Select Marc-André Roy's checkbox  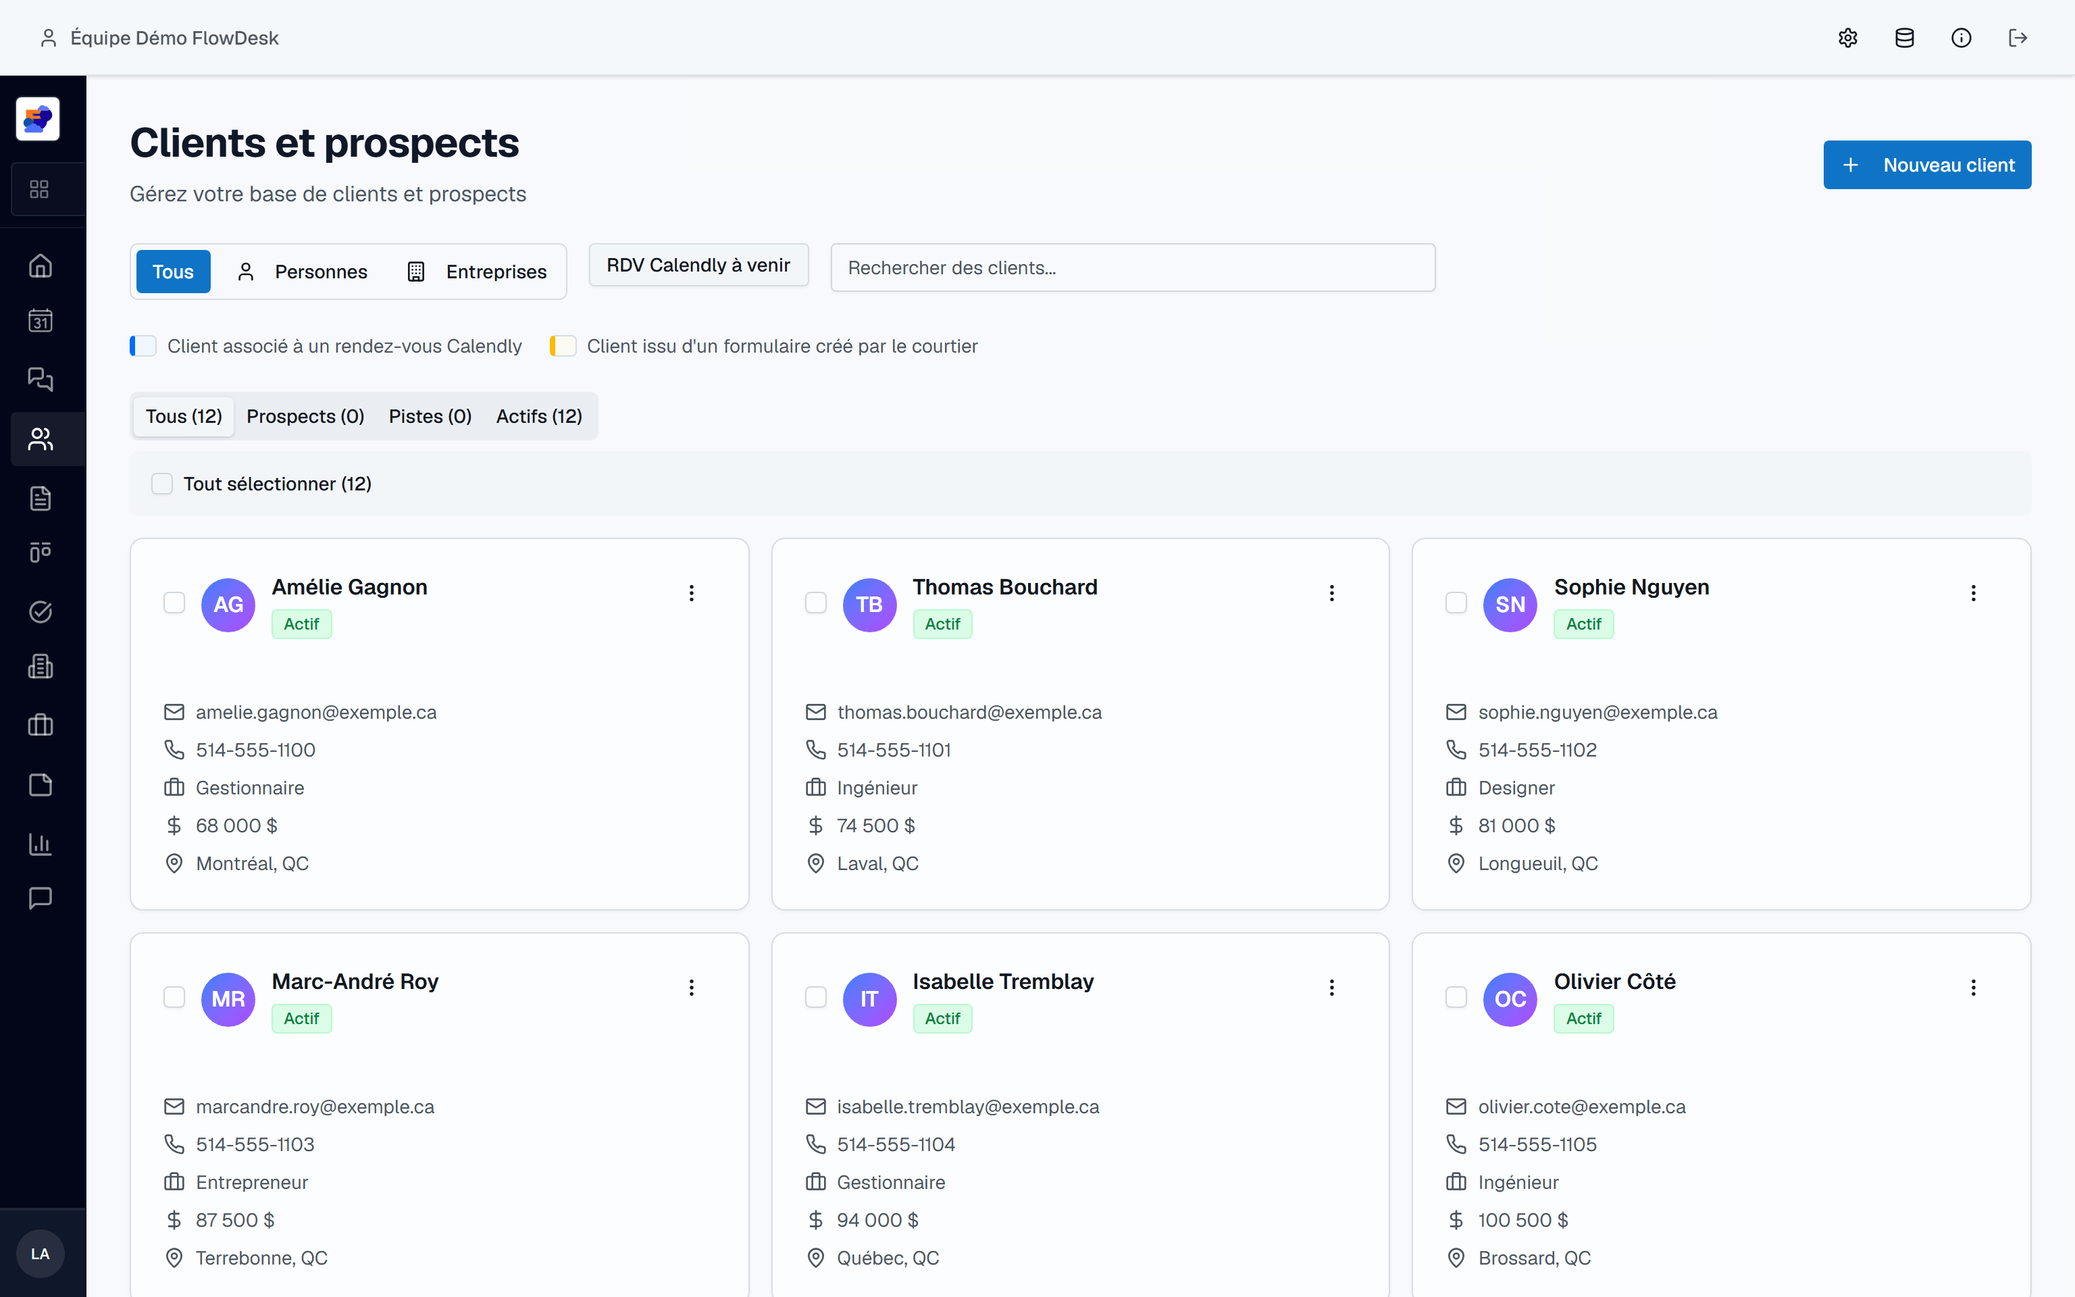click(174, 998)
